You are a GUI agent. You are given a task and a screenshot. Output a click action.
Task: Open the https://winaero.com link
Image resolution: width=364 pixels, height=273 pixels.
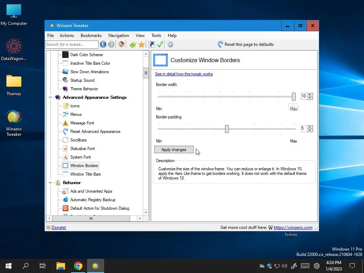(x=293, y=227)
